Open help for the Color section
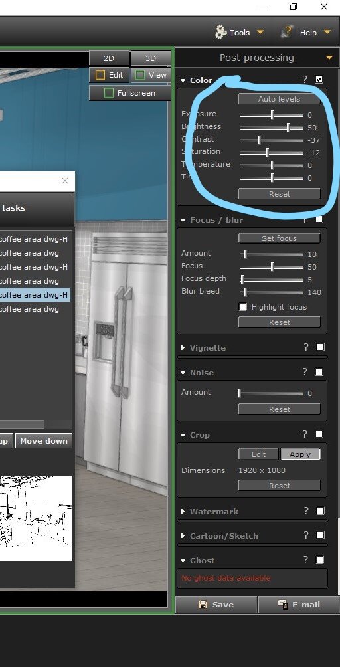This screenshot has height=667, width=340. click(x=305, y=80)
